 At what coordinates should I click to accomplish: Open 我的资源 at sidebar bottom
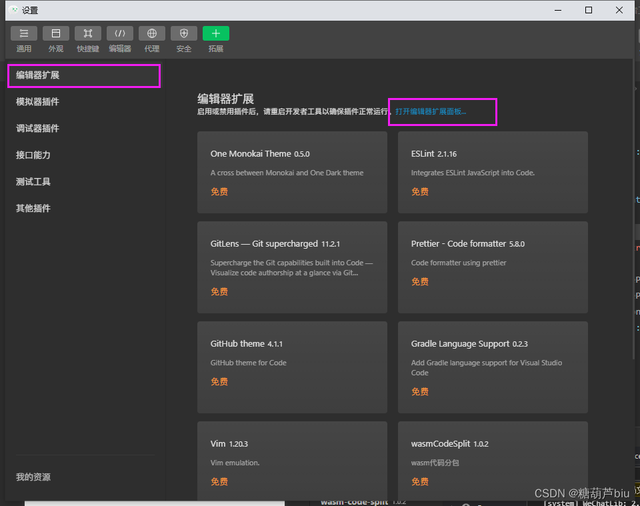(33, 477)
